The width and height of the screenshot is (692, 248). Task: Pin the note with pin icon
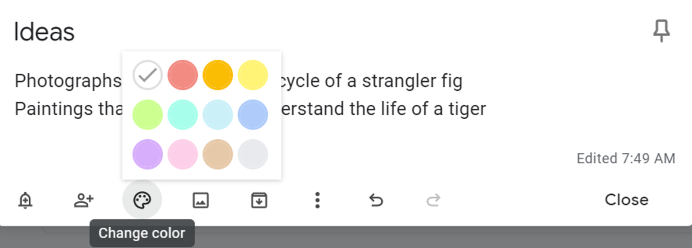coord(661,32)
